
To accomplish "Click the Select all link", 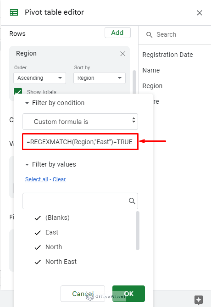I will 37,179.
